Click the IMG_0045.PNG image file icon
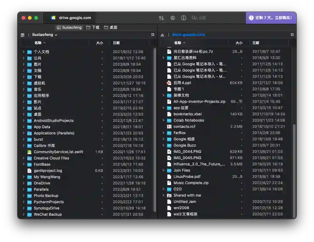Viewport: 314px width, 242px height. click(169, 158)
